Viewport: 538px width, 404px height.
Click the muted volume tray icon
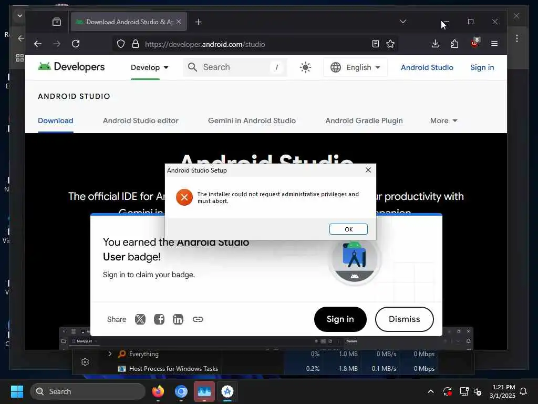point(478,391)
